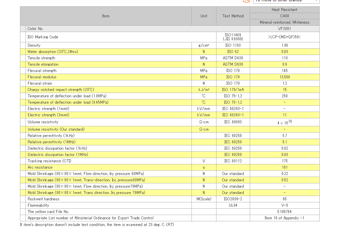Click 'Mineral reinforced, Whiteness' header cell
This screenshot has width=353, height=235.
(284, 22)
